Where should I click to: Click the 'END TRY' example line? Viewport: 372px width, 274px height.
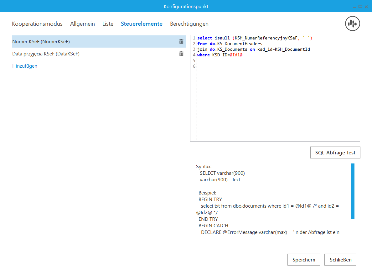click(x=208, y=219)
